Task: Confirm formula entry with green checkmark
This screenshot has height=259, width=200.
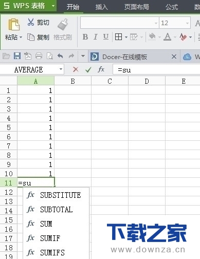Action: tap(88, 69)
